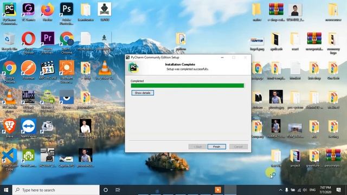
Task: Click the ENG language indicator
Action: click(x=312, y=190)
